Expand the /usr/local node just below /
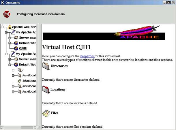This screenshot has height=130, width=176. click(13, 76)
